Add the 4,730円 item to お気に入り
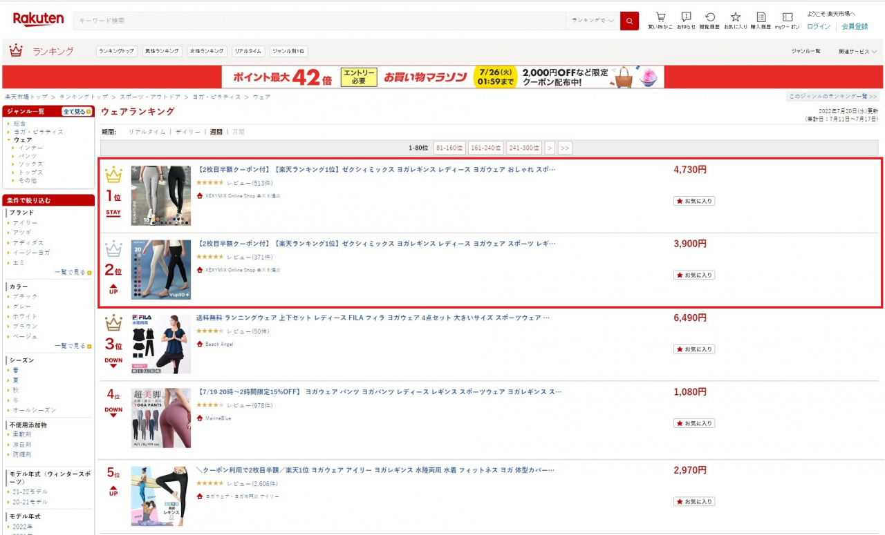885x535 pixels. coord(694,201)
